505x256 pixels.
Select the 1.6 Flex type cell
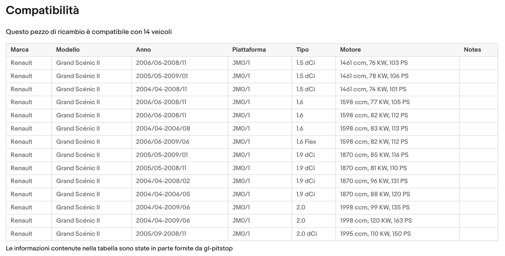(x=306, y=142)
